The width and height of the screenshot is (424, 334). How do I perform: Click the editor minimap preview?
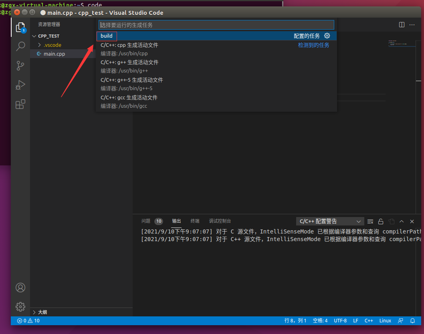click(x=402, y=43)
